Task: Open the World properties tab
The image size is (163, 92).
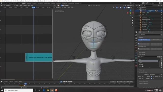Action: coord(136,48)
